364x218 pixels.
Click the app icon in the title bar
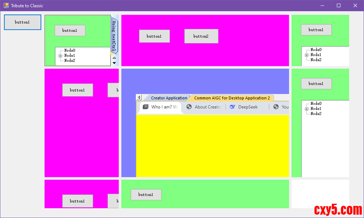tap(6, 5)
